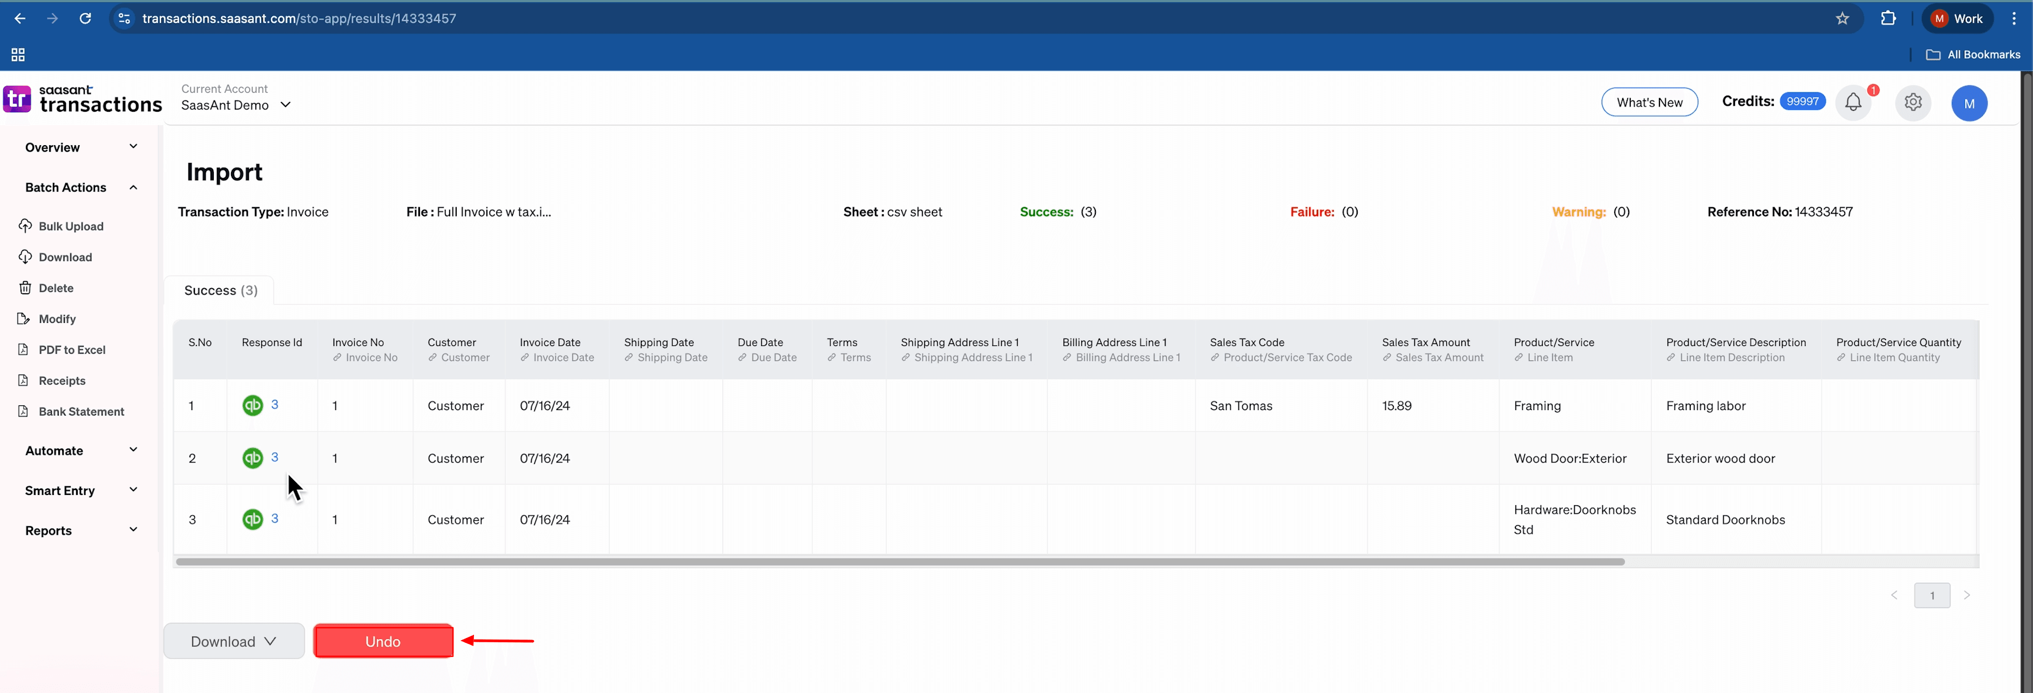The width and height of the screenshot is (2033, 693).
Task: Open the All Bookmarks folder
Action: [1973, 55]
